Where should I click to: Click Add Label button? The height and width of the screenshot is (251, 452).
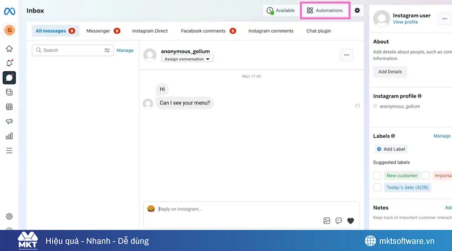[391, 149]
